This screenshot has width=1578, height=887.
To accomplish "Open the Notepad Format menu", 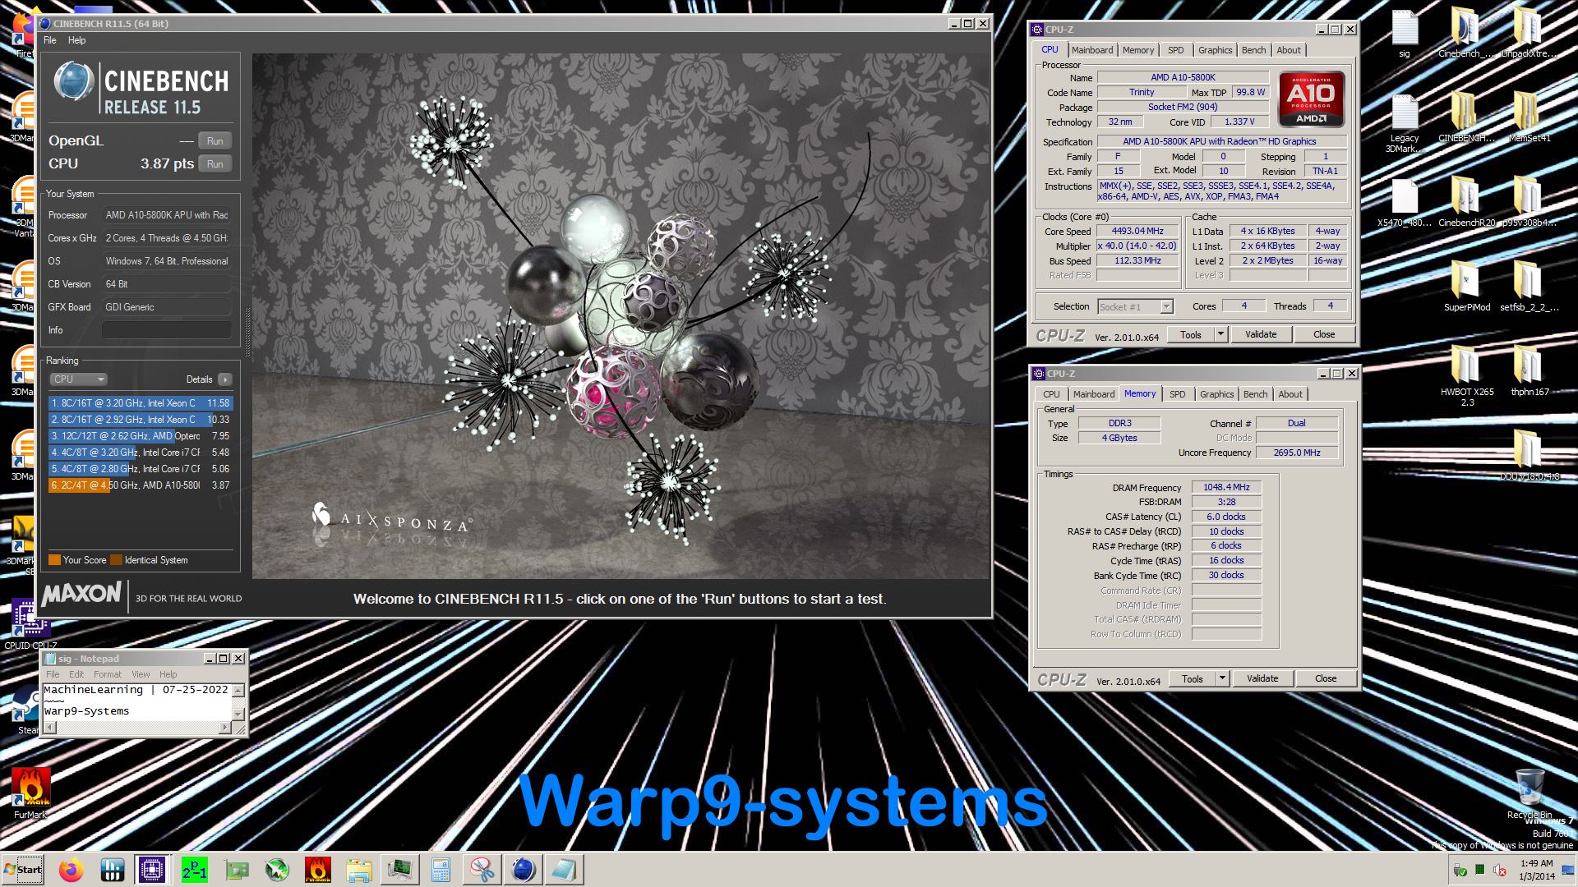I will coord(108,674).
